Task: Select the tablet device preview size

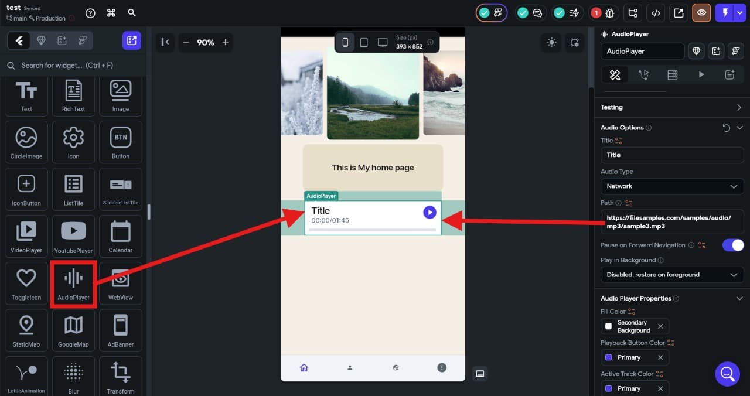Action: (364, 42)
